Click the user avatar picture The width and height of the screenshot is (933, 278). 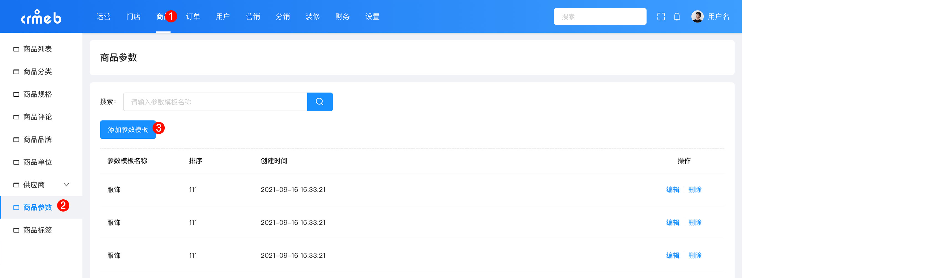(697, 17)
